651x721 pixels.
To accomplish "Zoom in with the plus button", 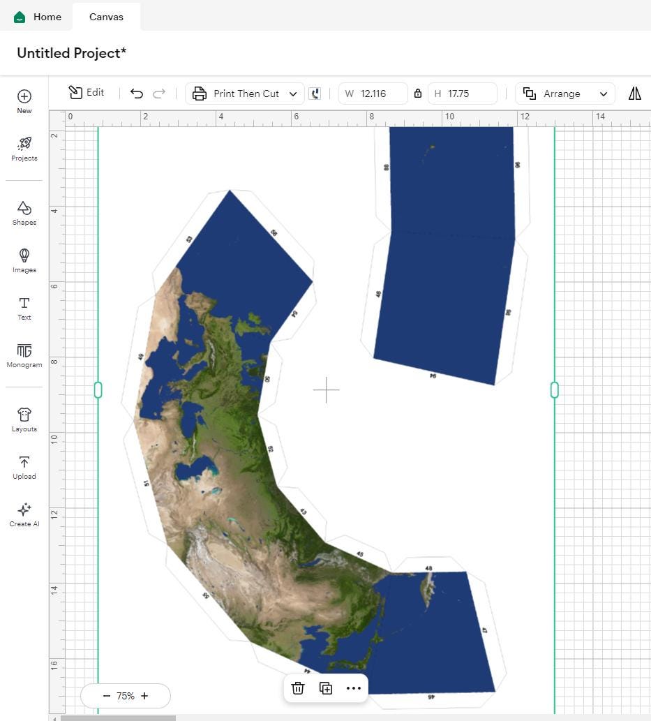I will [x=144, y=696].
